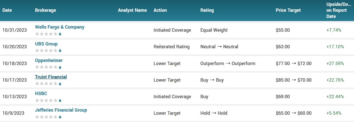Screen dimensions: 354x122
Task: Open the Jefferies Financial Group link
Action: pos(61,110)
